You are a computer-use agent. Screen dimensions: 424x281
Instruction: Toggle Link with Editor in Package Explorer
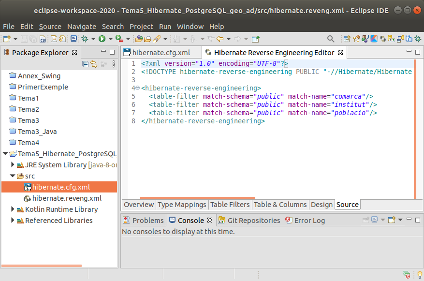pos(94,64)
